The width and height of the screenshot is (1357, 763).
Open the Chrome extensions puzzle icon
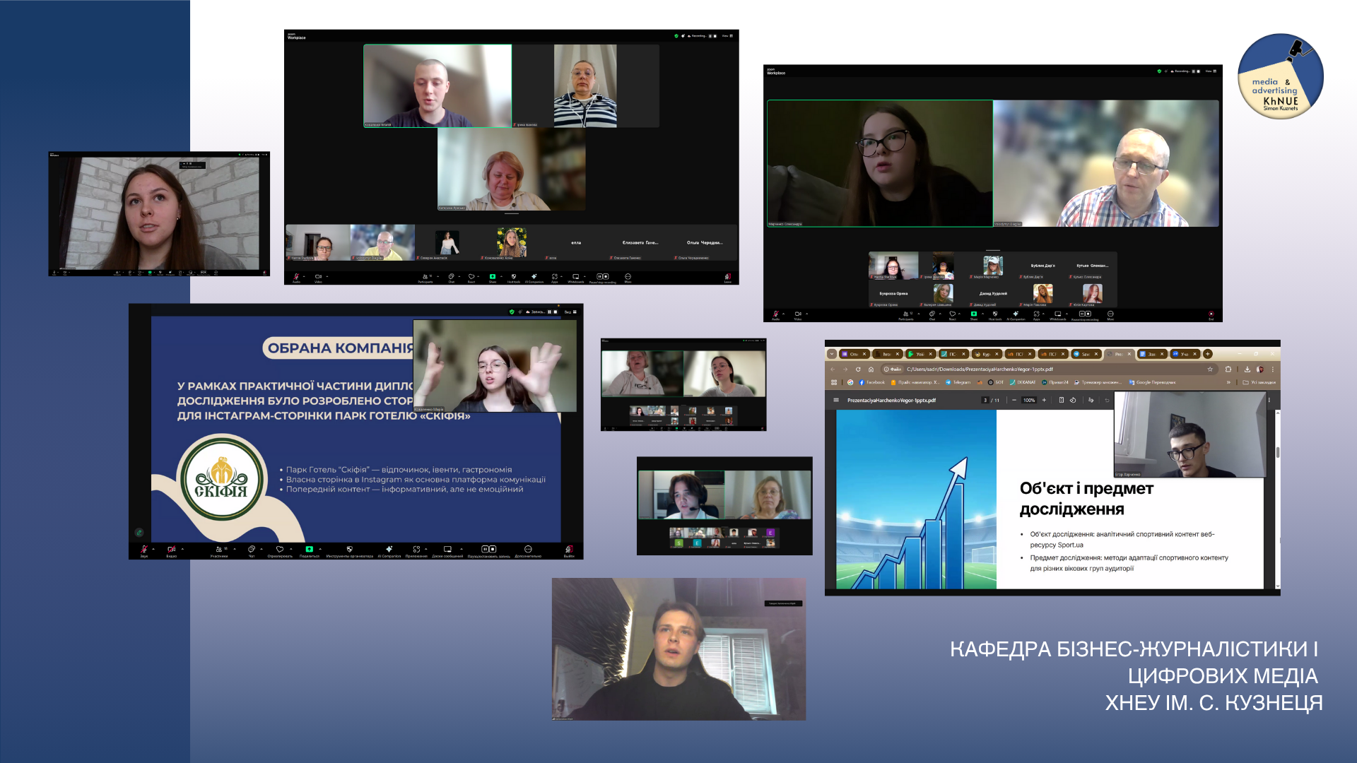1228,369
